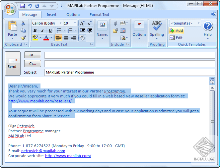
Task: Send the message
Action: point(13,63)
